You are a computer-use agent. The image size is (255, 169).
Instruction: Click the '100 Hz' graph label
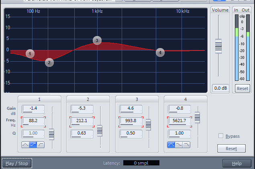click(x=33, y=11)
